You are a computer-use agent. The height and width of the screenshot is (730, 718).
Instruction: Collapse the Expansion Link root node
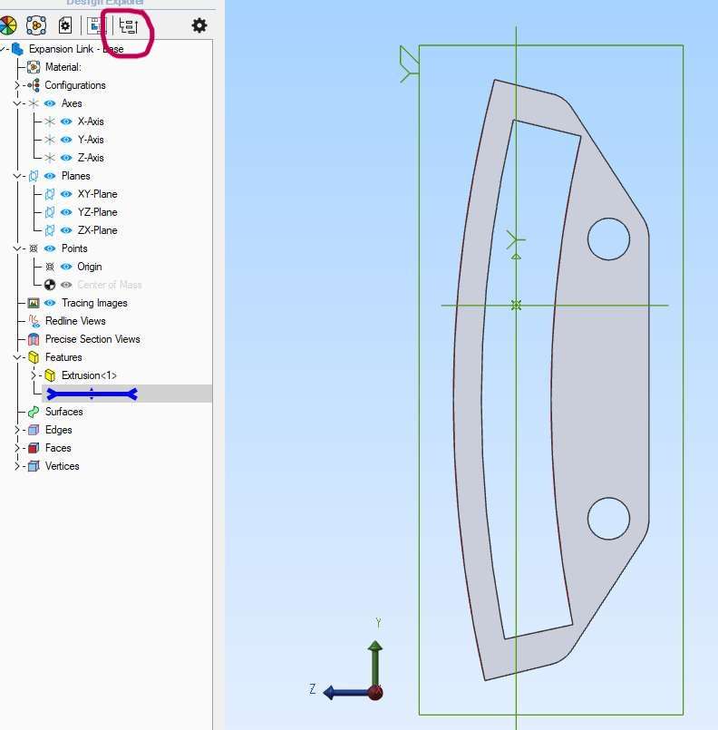3,48
